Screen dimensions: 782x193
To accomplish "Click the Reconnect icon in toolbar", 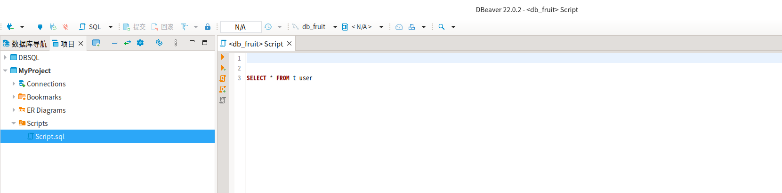I will click(x=53, y=27).
